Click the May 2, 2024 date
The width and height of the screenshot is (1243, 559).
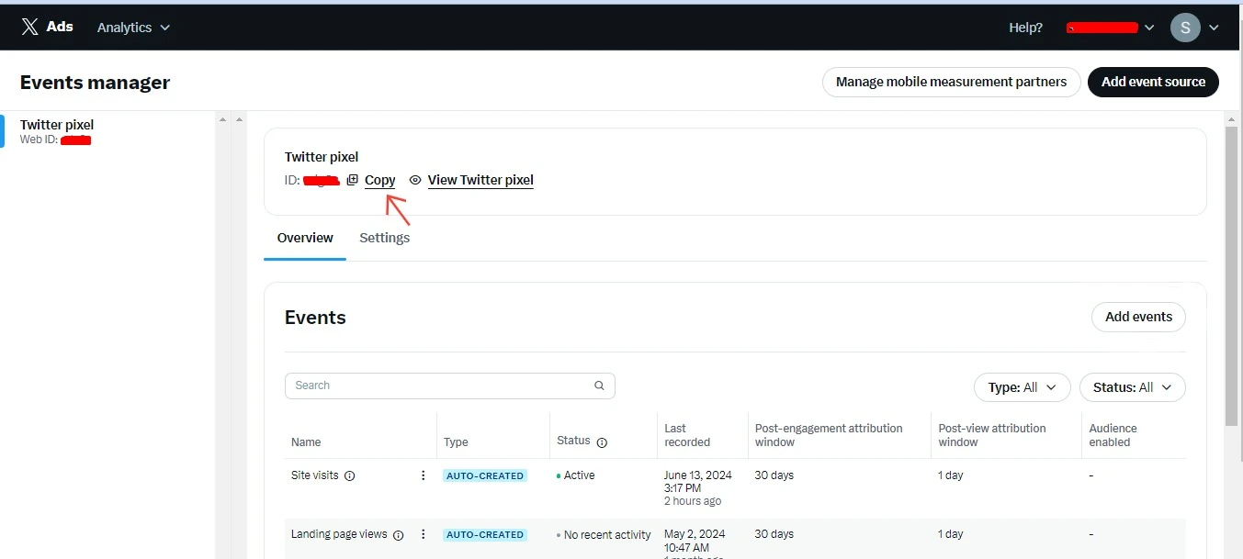[695, 534]
